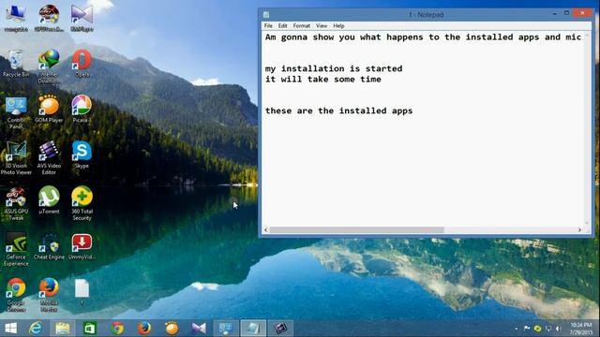This screenshot has height=337, width=600.
Task: Close the Notepad window
Action: point(582,13)
